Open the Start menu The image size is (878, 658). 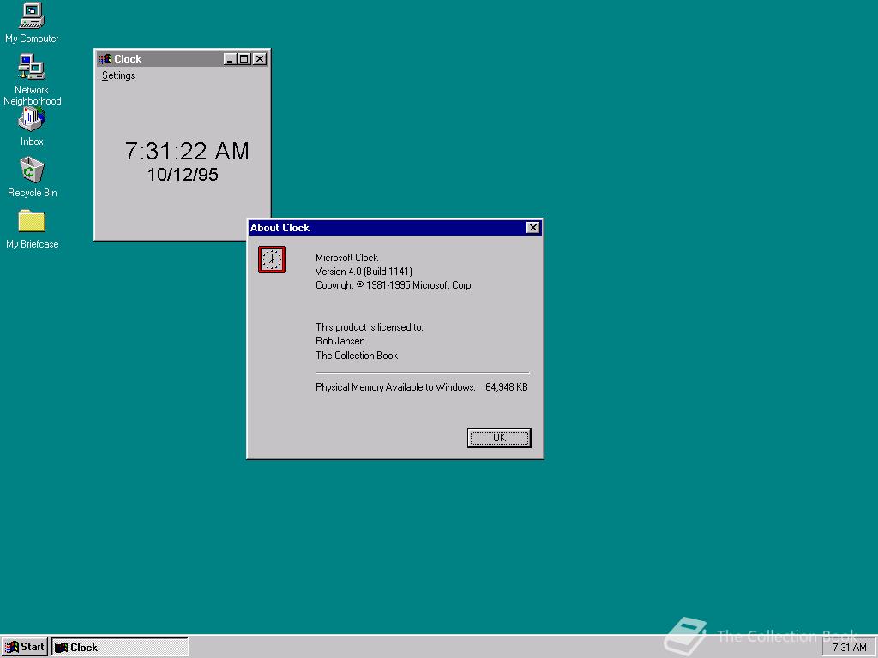pyautogui.click(x=25, y=647)
